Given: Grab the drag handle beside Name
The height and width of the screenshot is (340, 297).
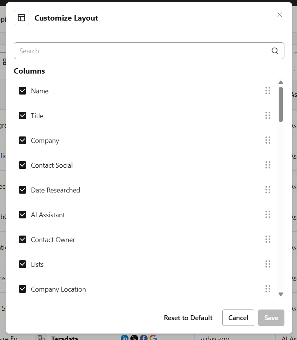Looking at the screenshot, I should point(268,91).
